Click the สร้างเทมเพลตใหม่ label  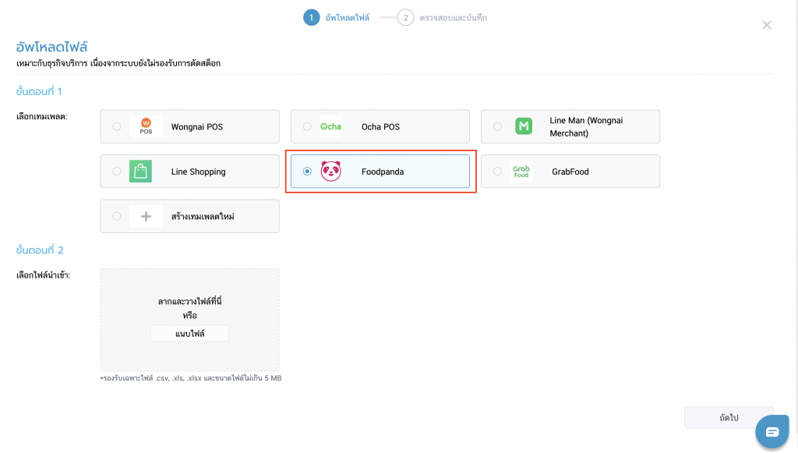point(203,216)
